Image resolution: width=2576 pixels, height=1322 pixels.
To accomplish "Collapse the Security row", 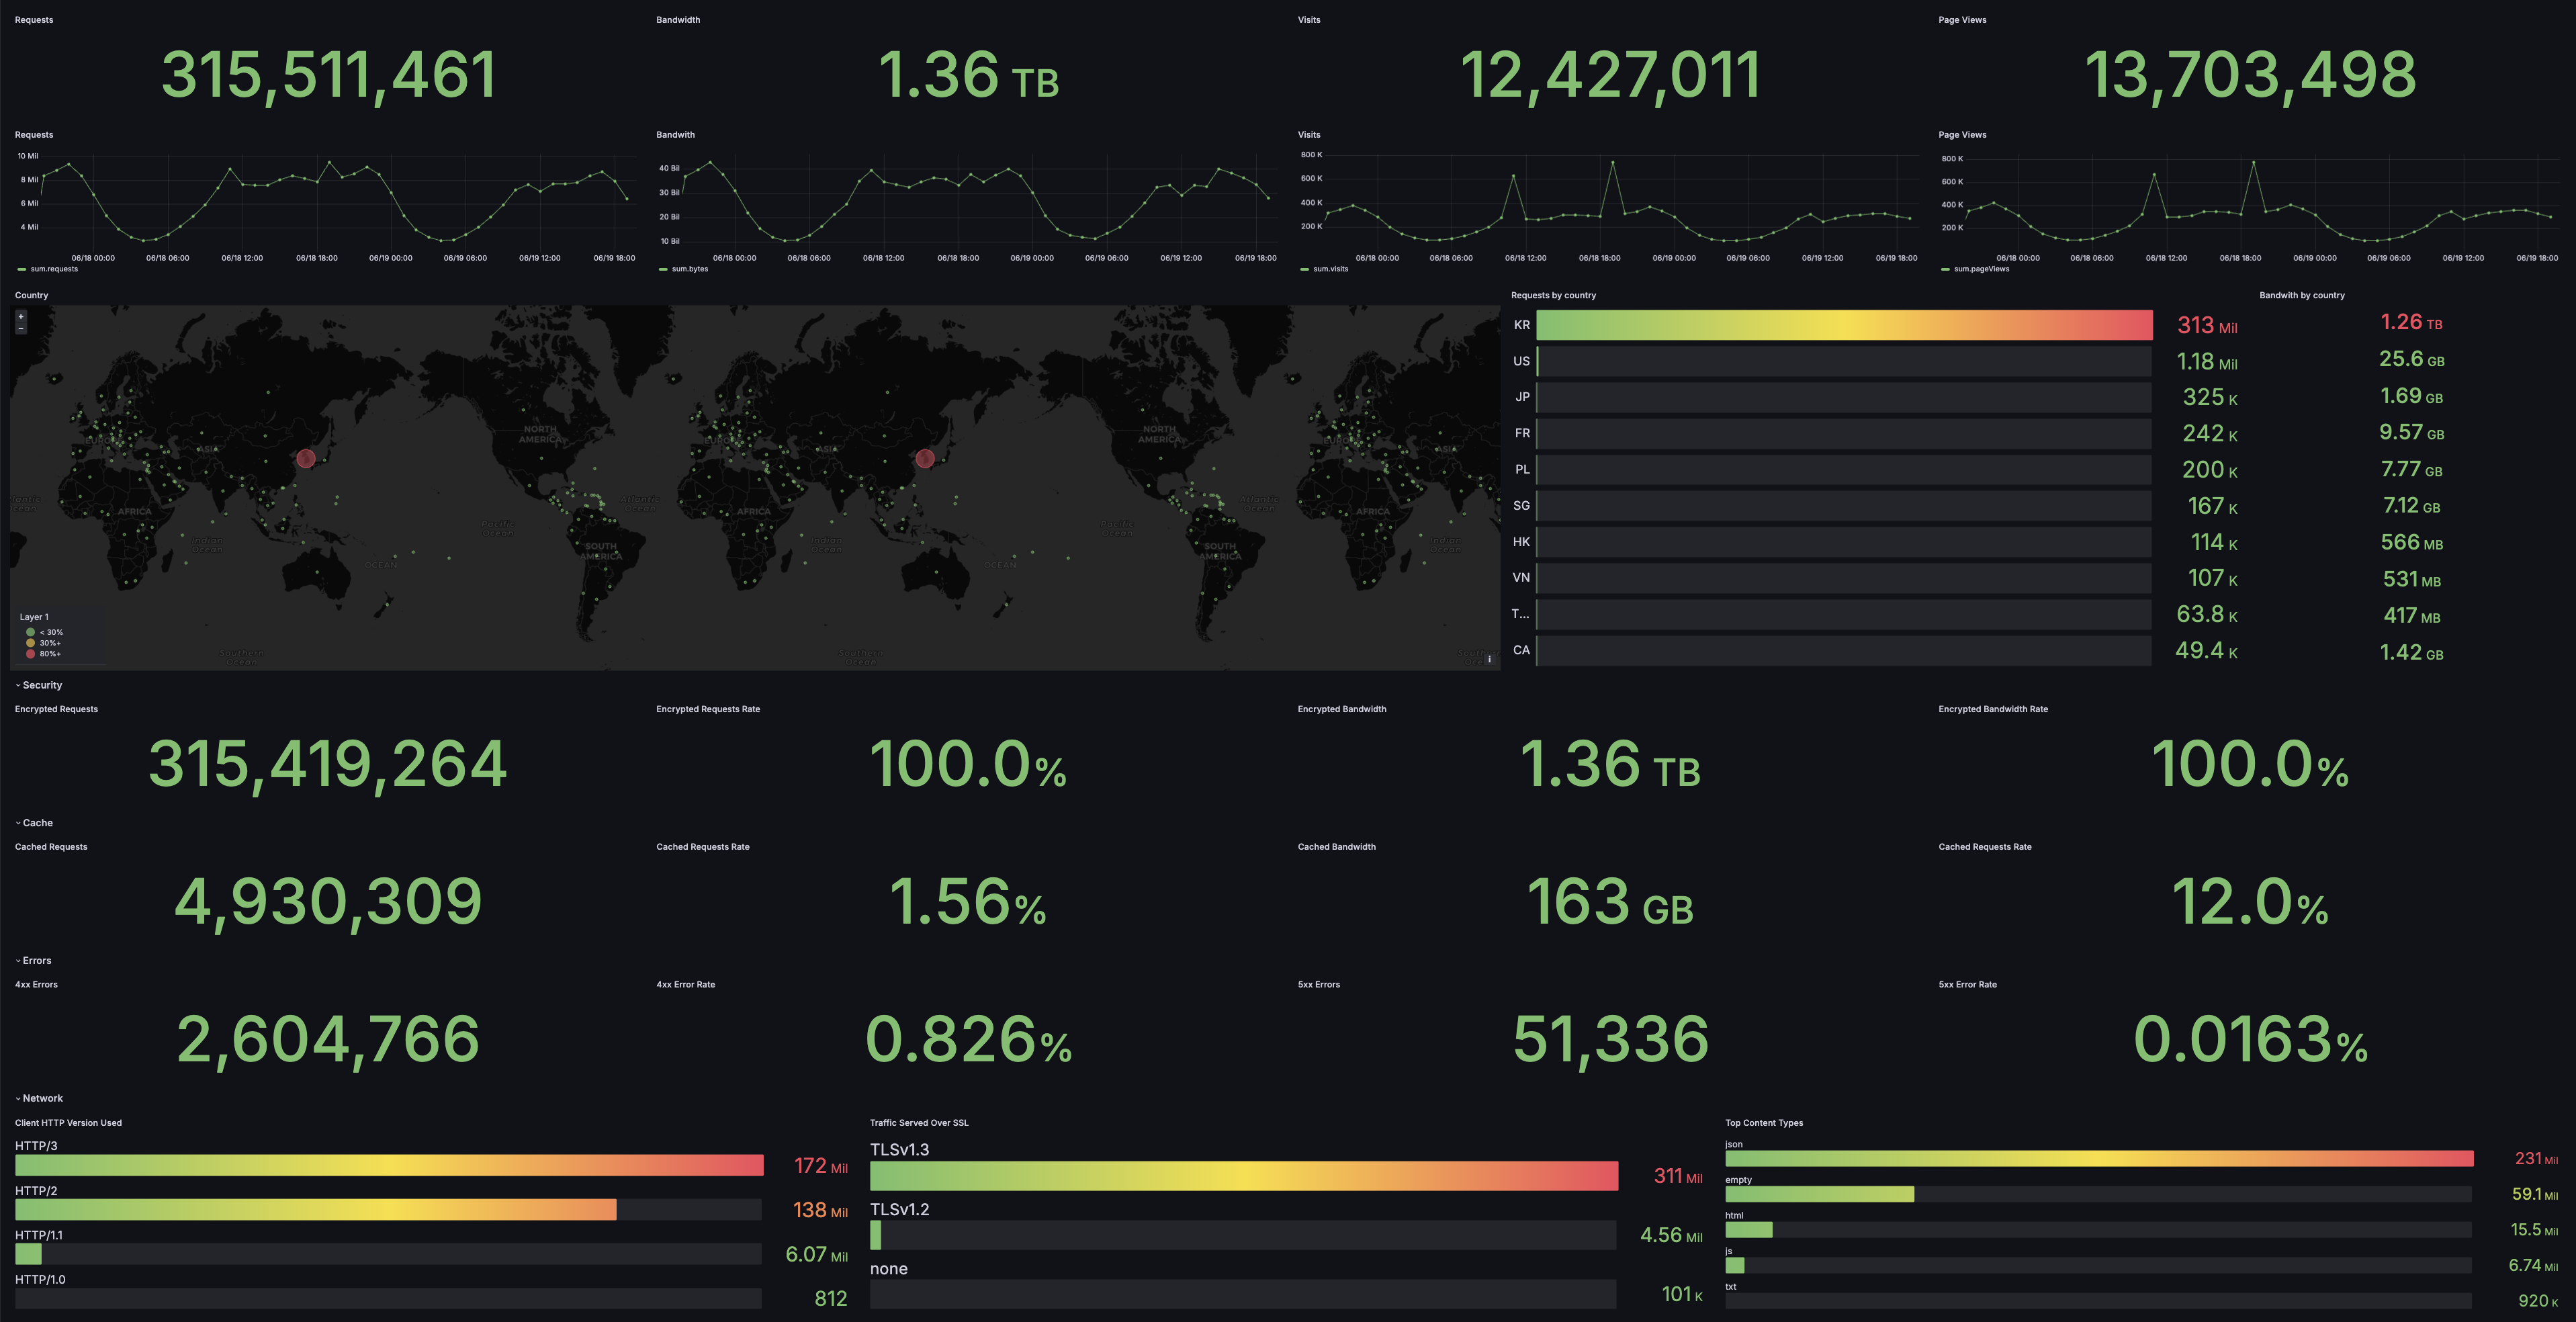I will [x=41, y=685].
